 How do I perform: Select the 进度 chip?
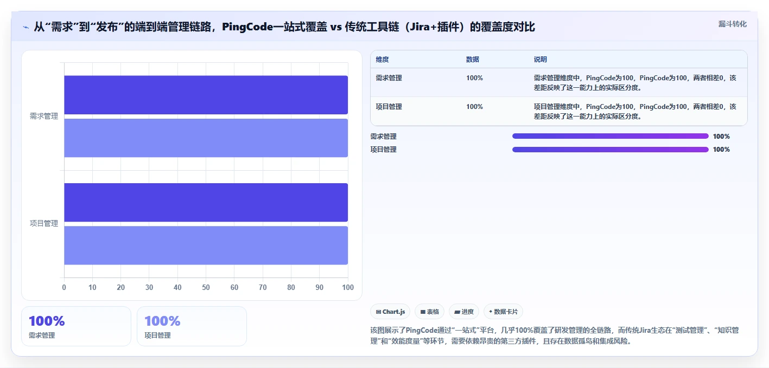click(464, 312)
